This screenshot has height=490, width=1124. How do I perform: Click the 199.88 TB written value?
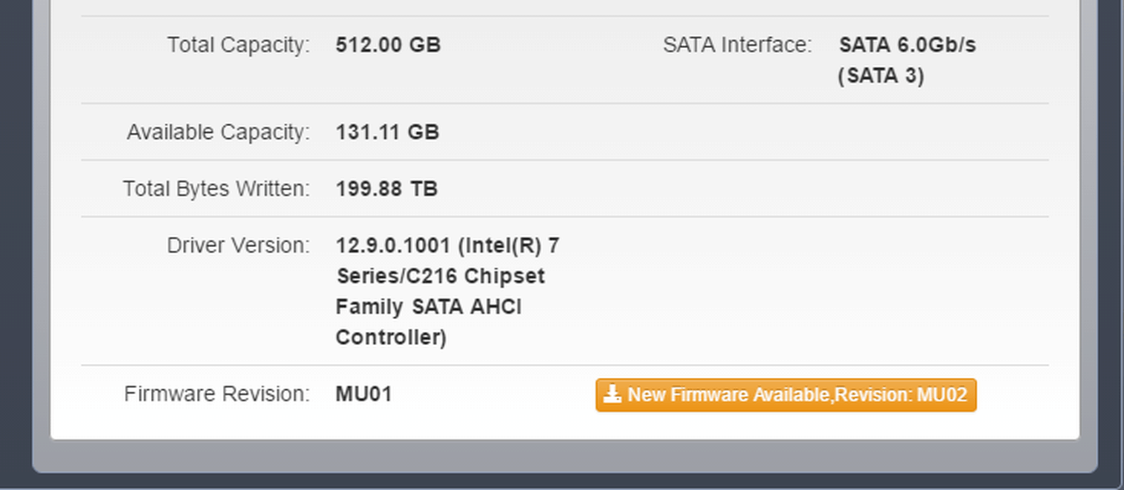pos(386,189)
